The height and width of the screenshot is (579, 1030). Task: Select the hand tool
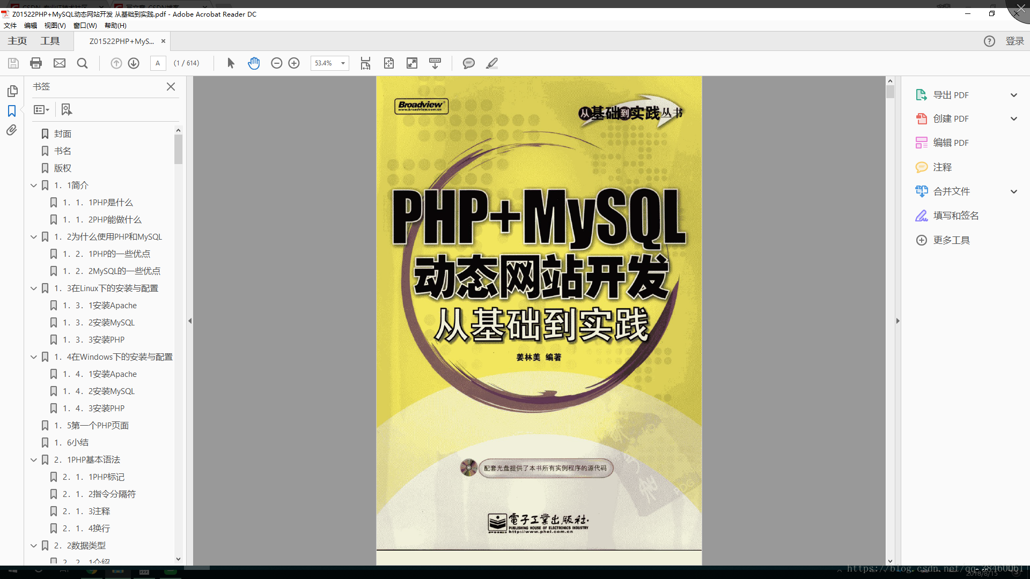pyautogui.click(x=253, y=63)
